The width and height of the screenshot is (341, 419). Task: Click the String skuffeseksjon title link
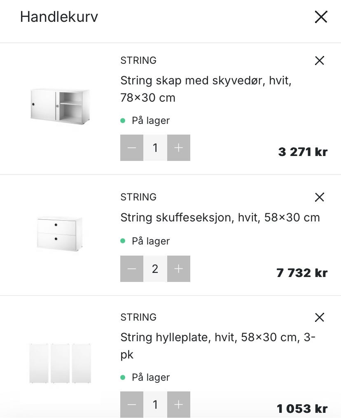(220, 217)
